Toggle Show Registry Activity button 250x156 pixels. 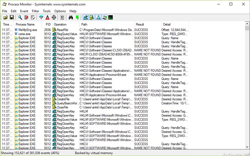[86, 18]
